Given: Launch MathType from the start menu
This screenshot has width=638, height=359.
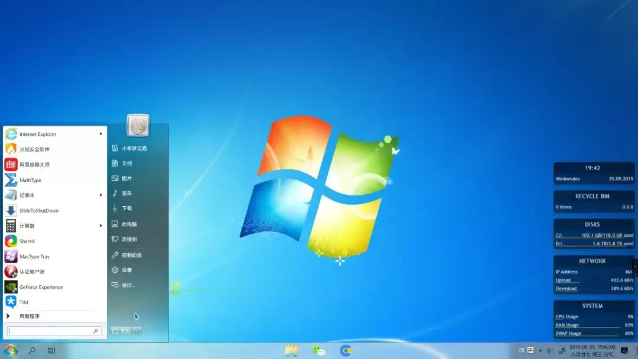Looking at the screenshot, I should [54, 180].
